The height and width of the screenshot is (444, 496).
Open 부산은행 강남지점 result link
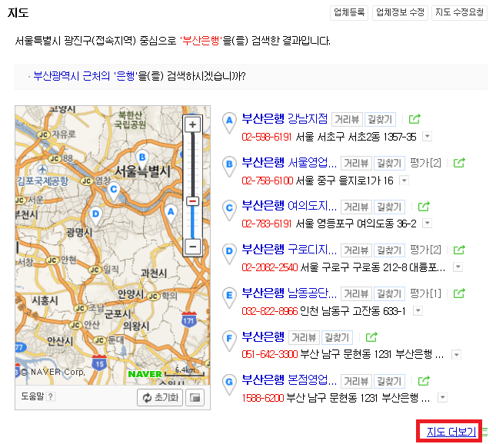click(285, 118)
